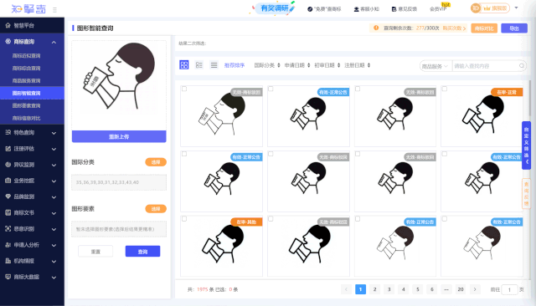This screenshot has height=306, width=536.
Task: Click the magnifier icon in result search box
Action: pos(522,66)
